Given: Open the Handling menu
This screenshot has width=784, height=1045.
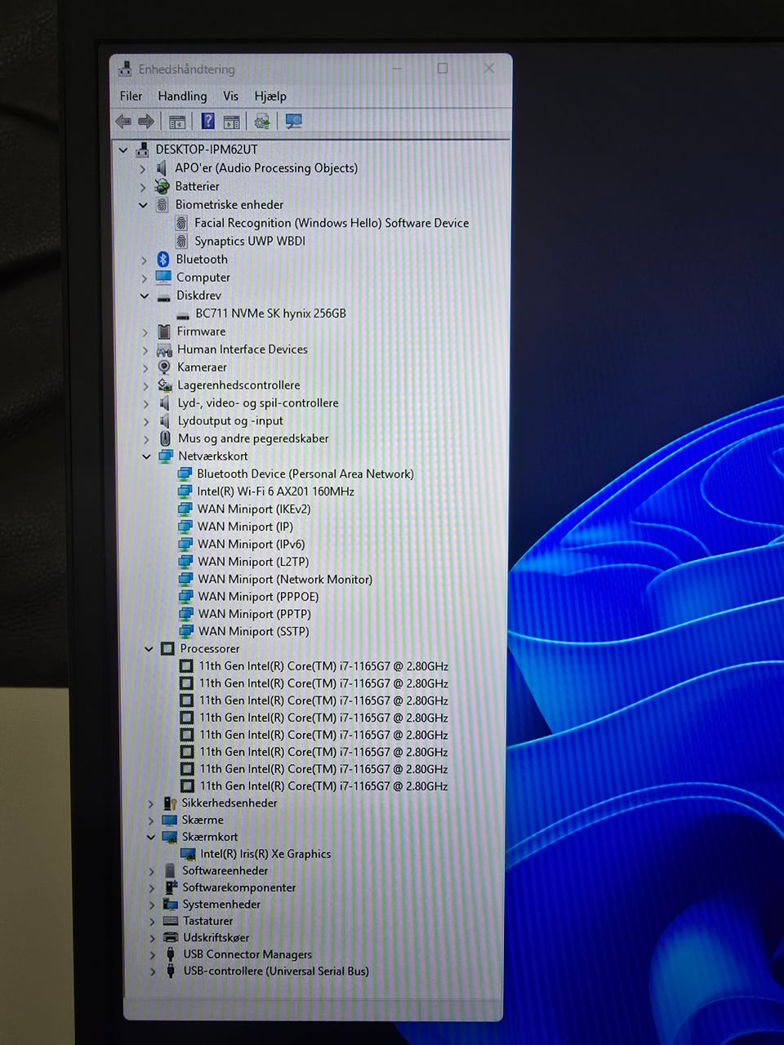Looking at the screenshot, I should tap(182, 96).
